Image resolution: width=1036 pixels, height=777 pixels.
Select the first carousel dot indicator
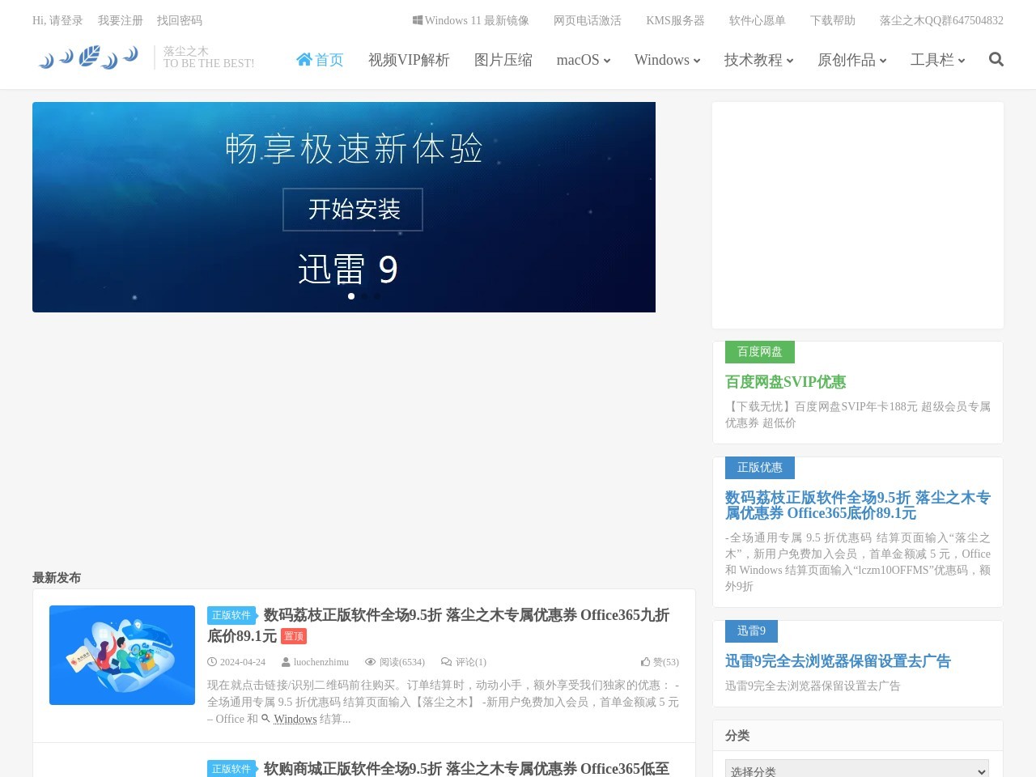tap(351, 296)
